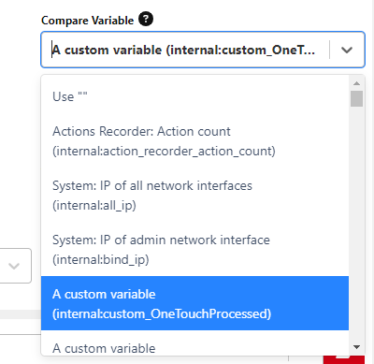Open the Compare Variable help tooltip icon
This screenshot has height=364, width=374.
[x=146, y=19]
